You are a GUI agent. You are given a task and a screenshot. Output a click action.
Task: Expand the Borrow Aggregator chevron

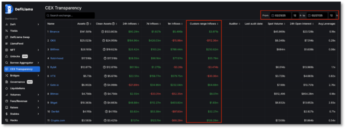[38, 63]
